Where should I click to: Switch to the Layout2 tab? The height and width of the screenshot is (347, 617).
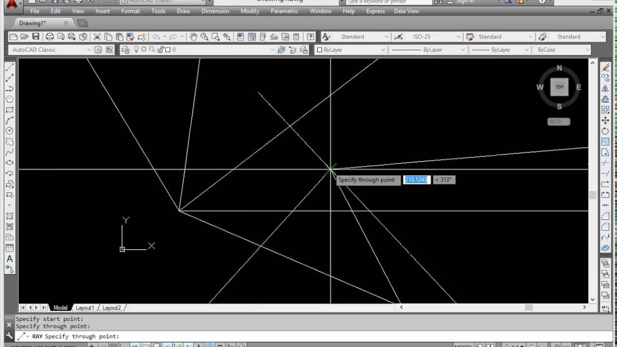pos(111,307)
